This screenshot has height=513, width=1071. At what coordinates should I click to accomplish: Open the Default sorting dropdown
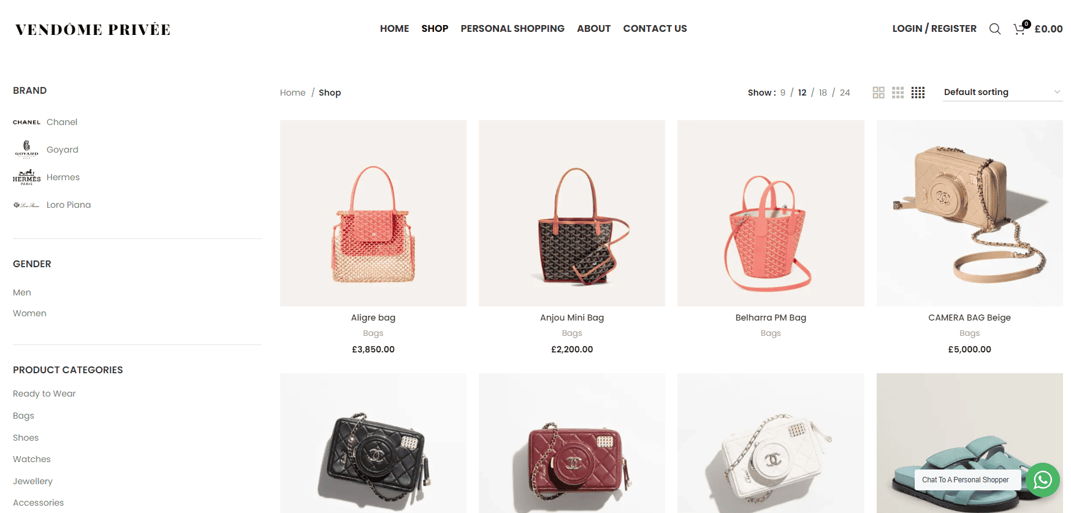[1003, 92]
